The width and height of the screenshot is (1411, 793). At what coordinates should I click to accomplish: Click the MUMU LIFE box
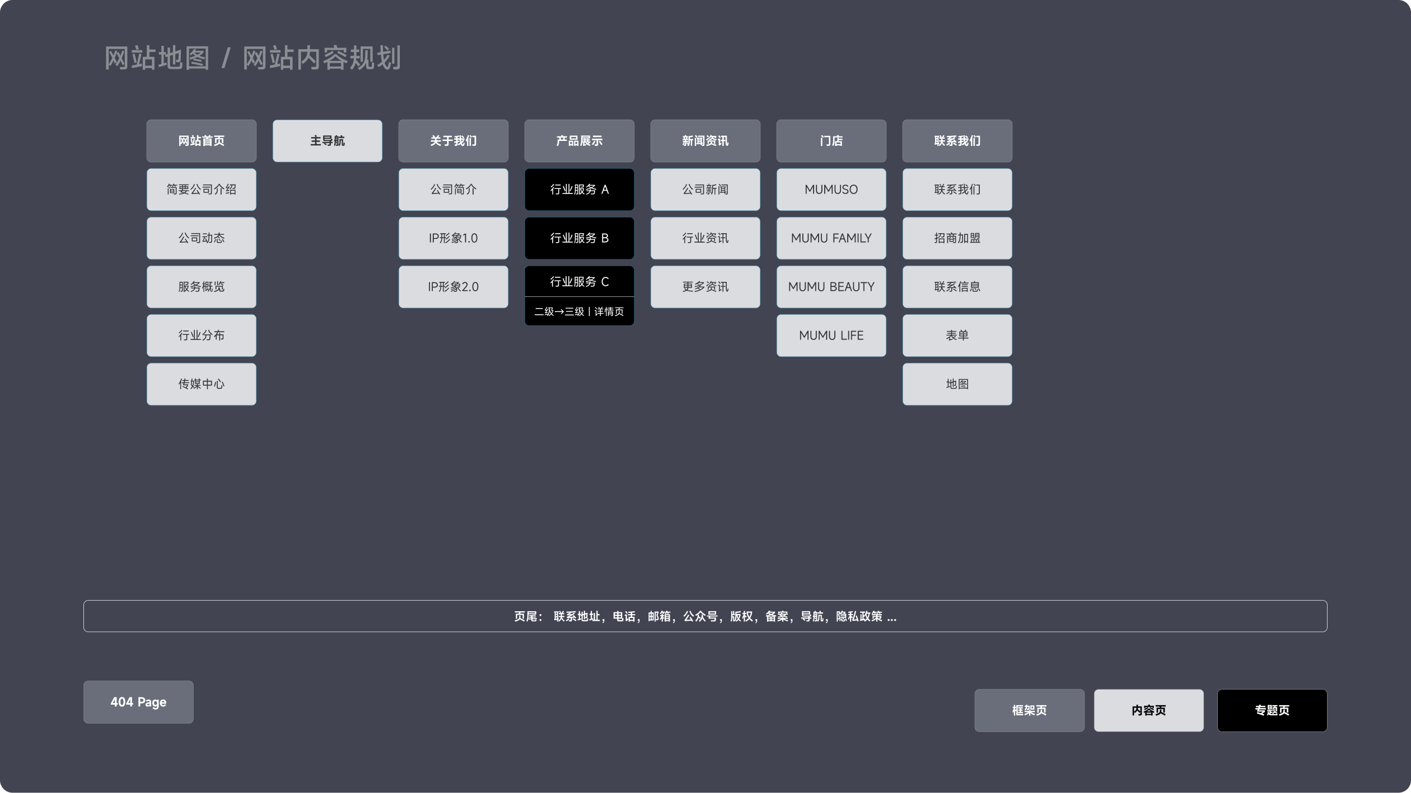pyautogui.click(x=831, y=336)
